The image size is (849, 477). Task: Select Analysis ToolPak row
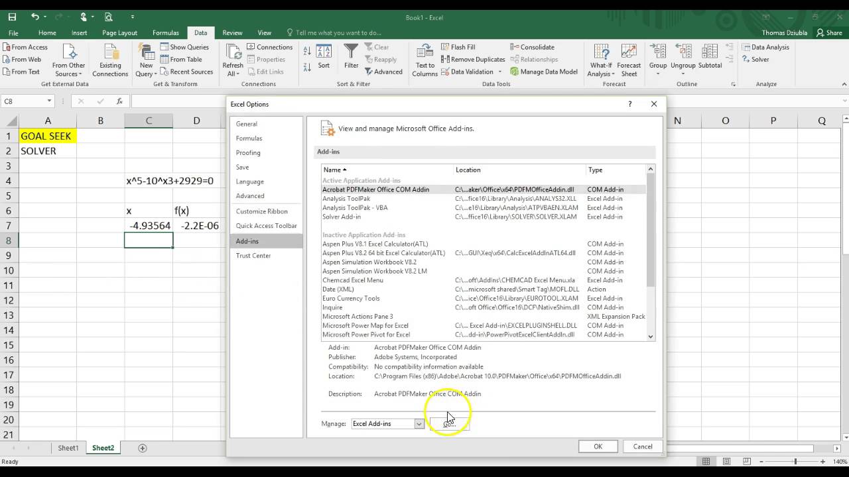click(x=483, y=199)
